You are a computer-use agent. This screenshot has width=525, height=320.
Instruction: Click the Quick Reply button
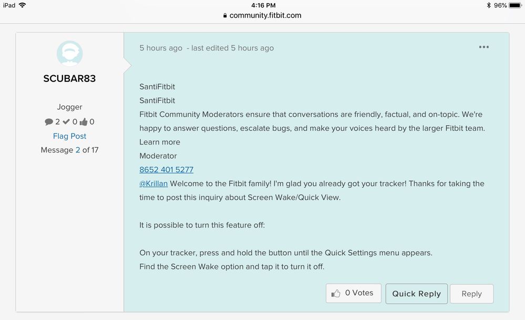(x=417, y=294)
